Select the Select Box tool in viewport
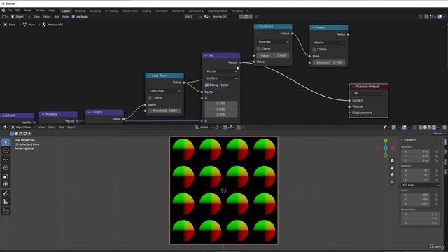Screen dimensions: 448x252 coord(6,142)
